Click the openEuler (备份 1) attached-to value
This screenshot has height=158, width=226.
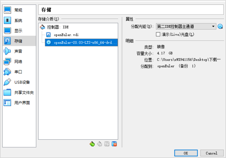[176, 66]
